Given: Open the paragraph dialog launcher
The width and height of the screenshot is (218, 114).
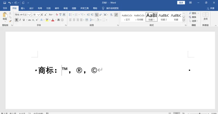Looking at the screenshot, I should tap(118, 25).
